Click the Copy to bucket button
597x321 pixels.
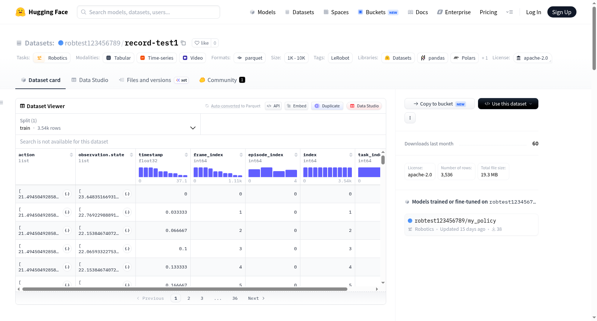(440, 104)
